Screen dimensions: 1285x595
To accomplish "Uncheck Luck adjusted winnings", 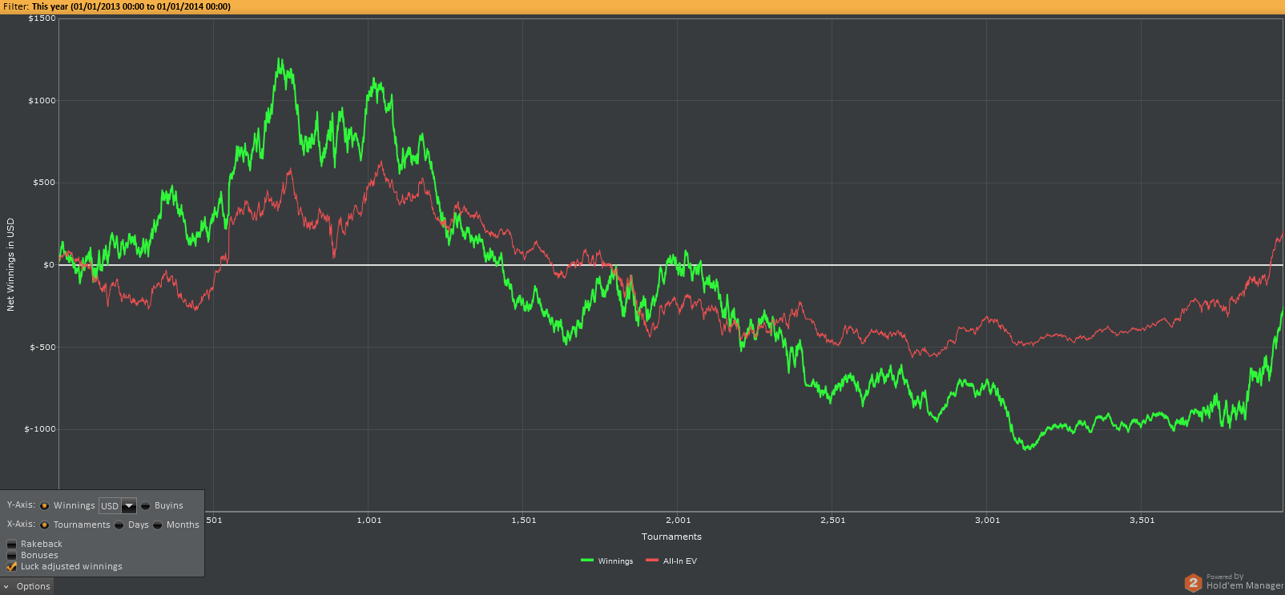I will coord(12,566).
